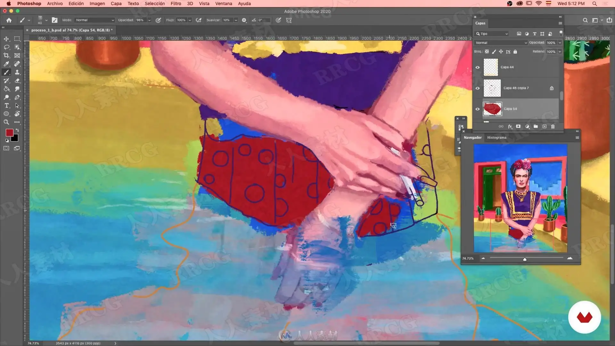Click the Capa 54 layer name

tap(510, 109)
